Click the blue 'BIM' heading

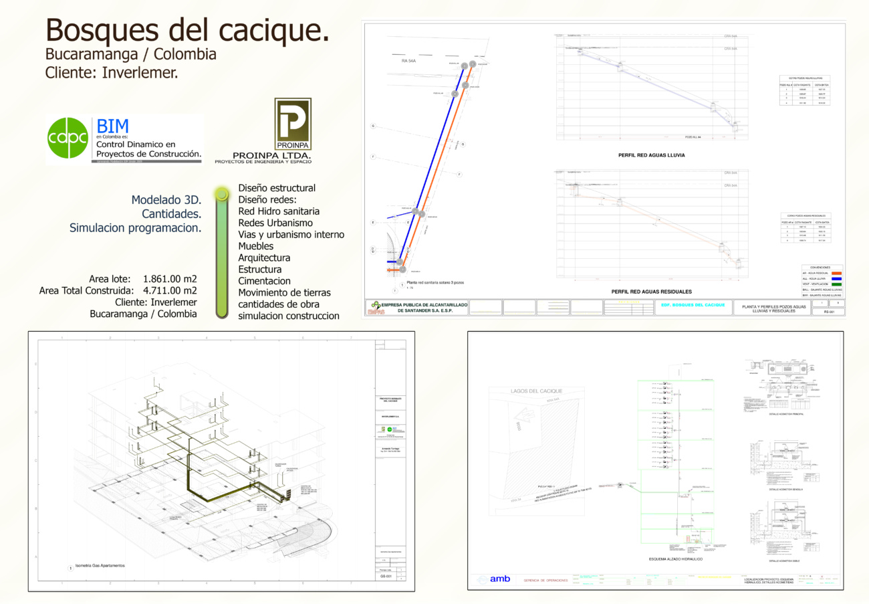pos(112,126)
